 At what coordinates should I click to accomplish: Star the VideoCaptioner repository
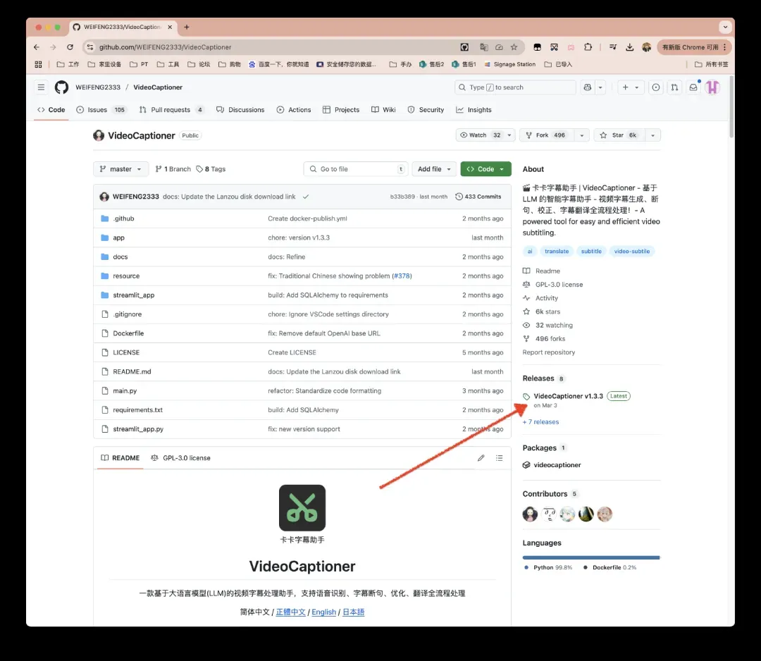[618, 135]
